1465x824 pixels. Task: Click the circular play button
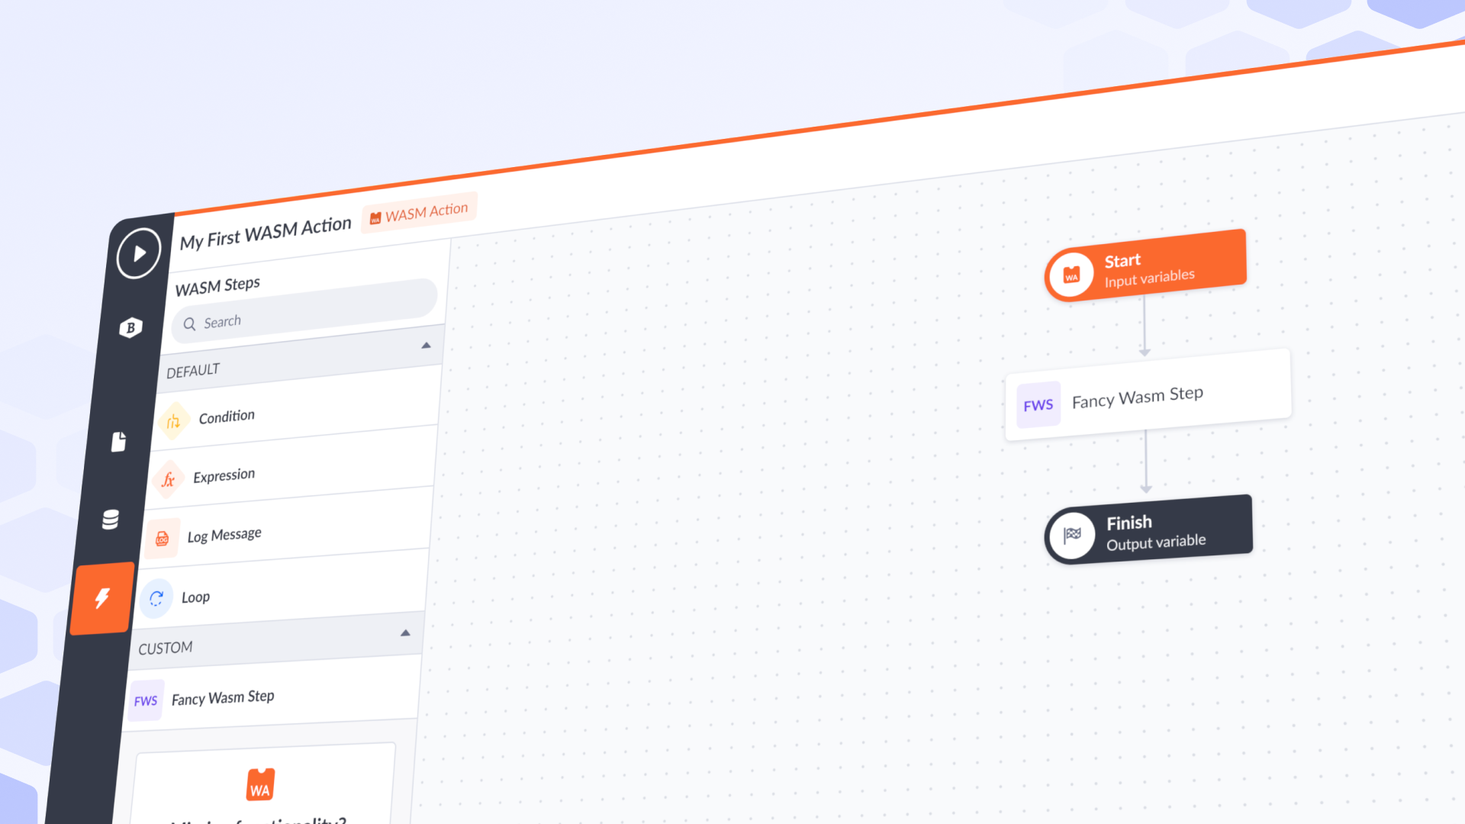[137, 255]
